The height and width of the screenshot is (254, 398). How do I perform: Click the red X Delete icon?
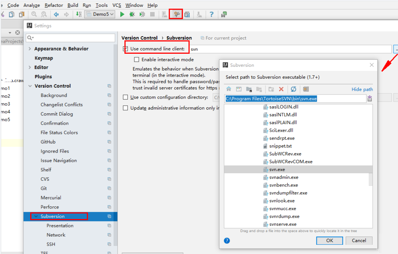(x=281, y=89)
